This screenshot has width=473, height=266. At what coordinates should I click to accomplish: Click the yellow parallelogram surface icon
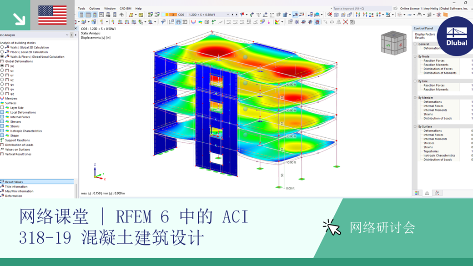(x=131, y=15)
